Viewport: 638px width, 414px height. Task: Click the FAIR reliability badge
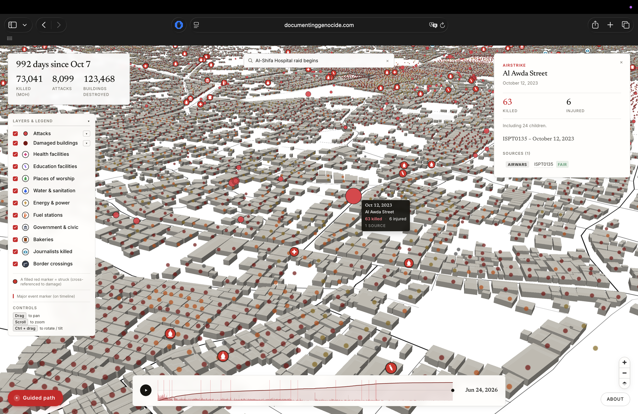coord(562,164)
